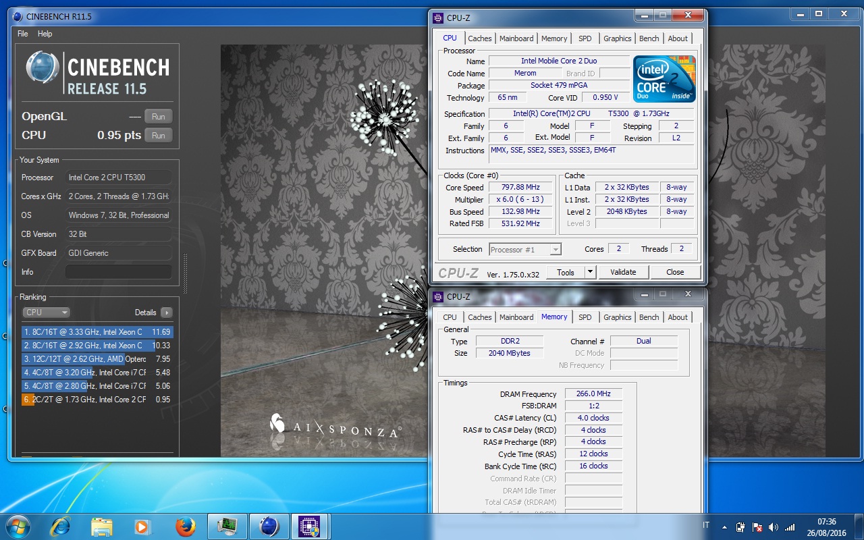Switch to Bench tab in top CPU-Z
This screenshot has height=540, width=864.
649,38
